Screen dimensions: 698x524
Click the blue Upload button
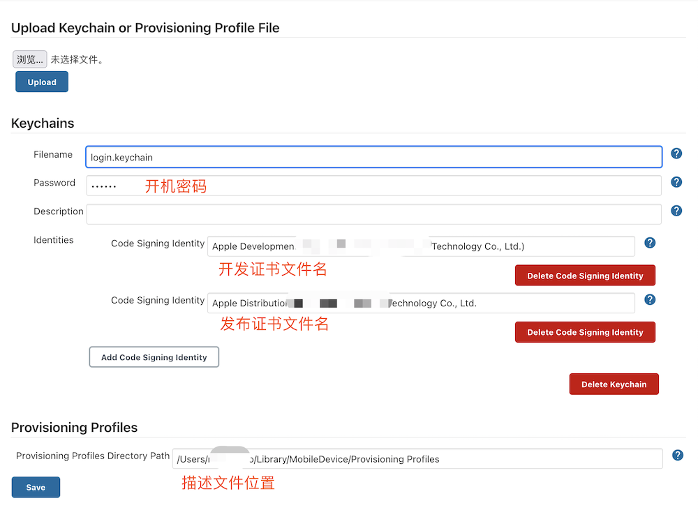[x=42, y=82]
